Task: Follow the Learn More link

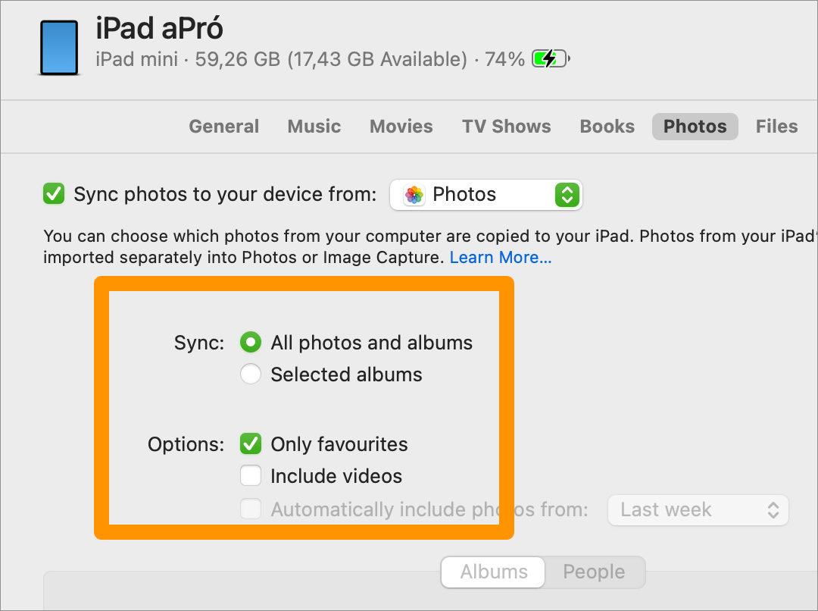Action: coord(501,258)
